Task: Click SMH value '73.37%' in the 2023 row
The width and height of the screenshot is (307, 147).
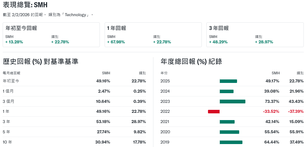Action: click(272, 101)
